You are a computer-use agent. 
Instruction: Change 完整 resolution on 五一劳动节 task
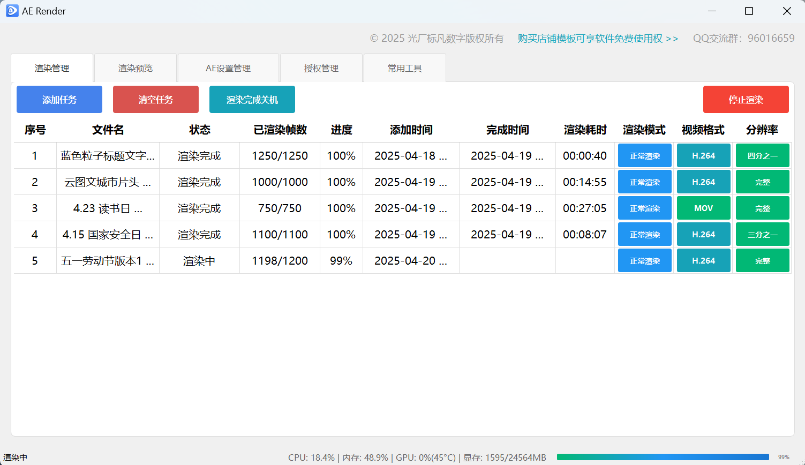coord(762,260)
